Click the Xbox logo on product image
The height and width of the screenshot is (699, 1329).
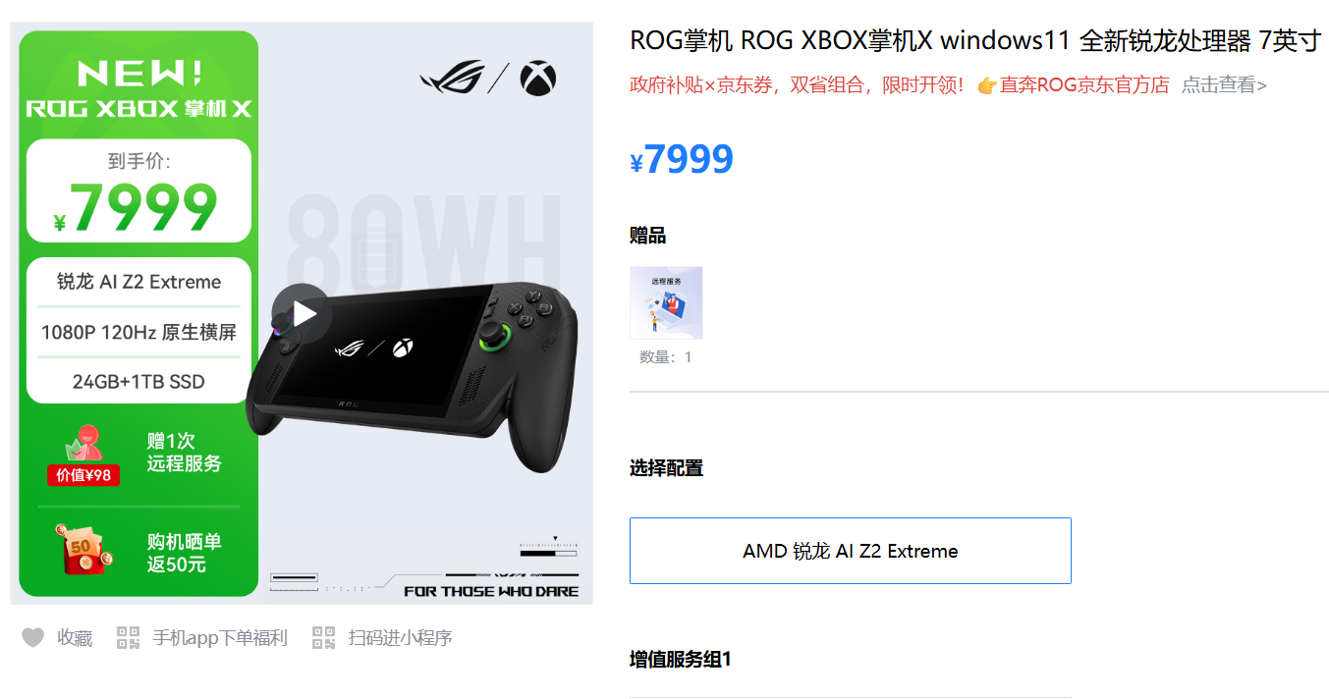538,79
